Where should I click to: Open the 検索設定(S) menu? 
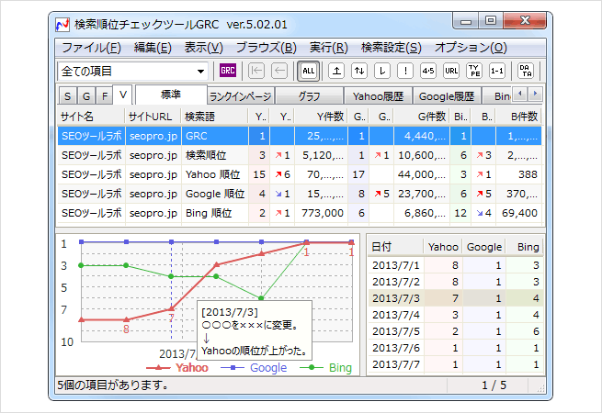coord(392,48)
